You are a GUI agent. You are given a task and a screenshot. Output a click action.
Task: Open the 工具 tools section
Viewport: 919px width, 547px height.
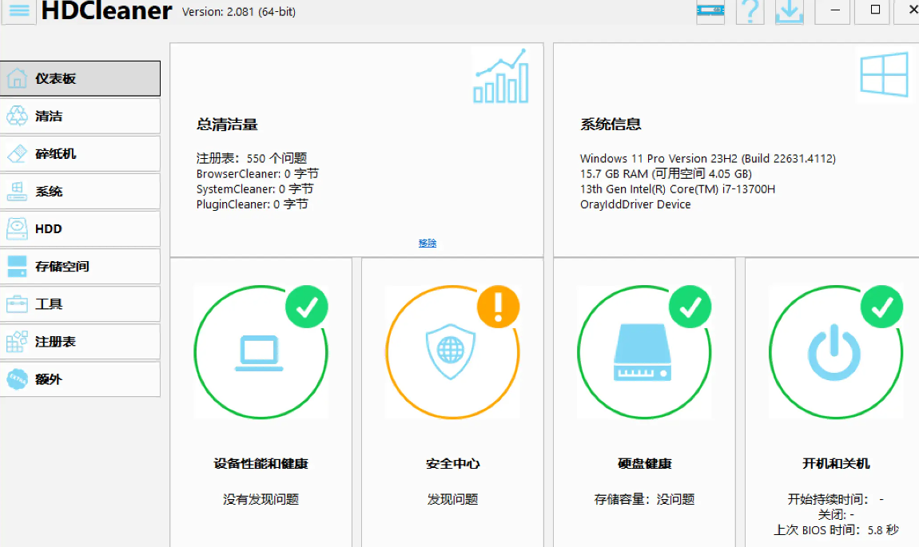[80, 304]
